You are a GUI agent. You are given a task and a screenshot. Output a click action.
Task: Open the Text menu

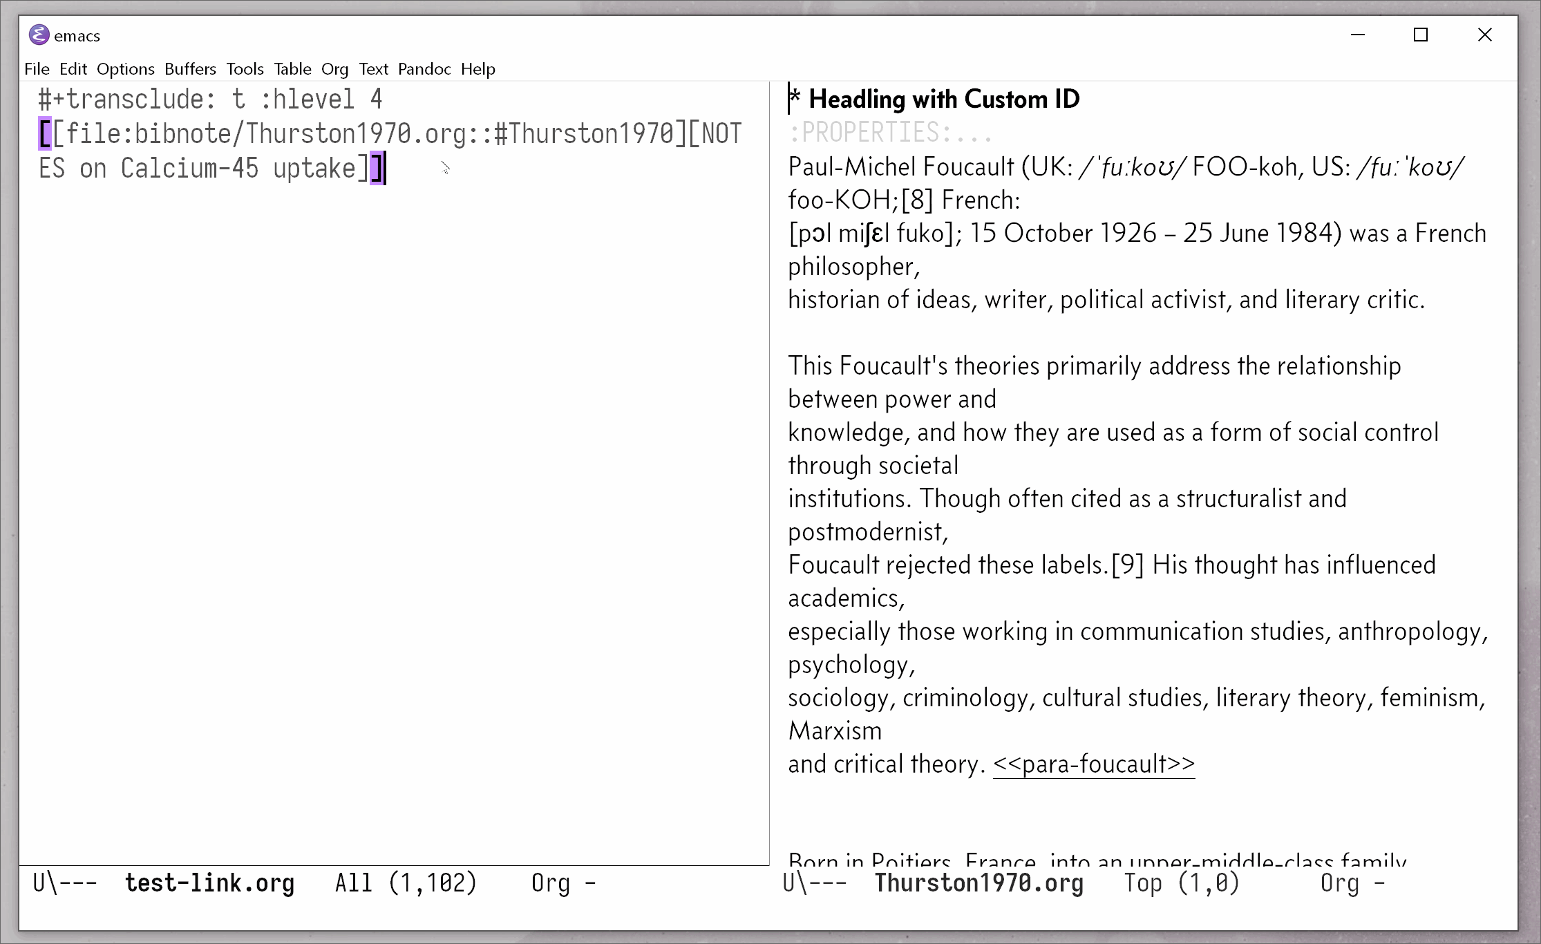pyautogui.click(x=373, y=68)
